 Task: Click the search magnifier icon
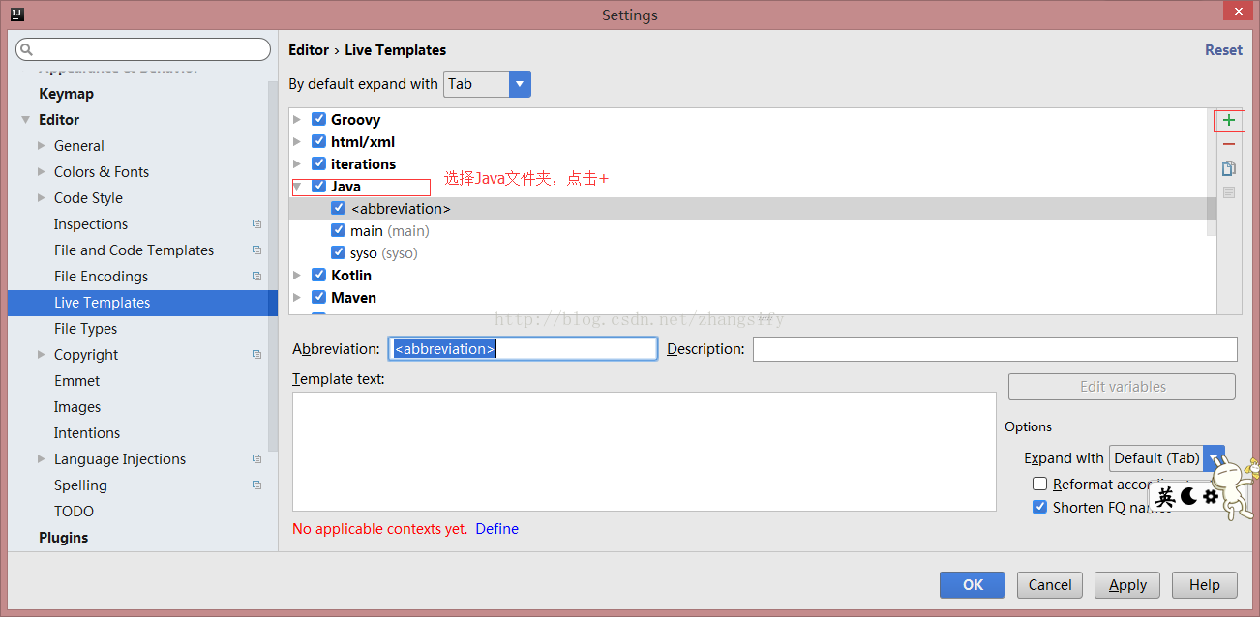[x=26, y=49]
